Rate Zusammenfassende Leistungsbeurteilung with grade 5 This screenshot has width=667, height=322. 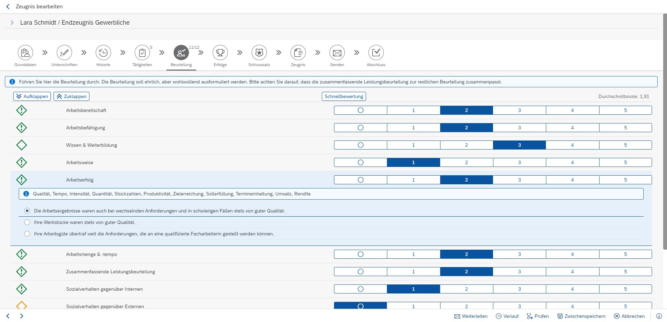click(x=625, y=272)
